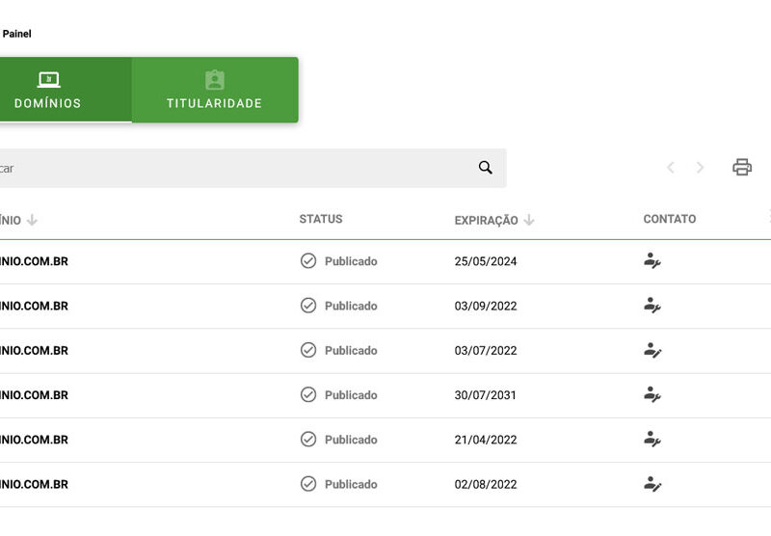Select expiration date 21/04/2022
This screenshot has height=536, width=771.
(x=486, y=440)
